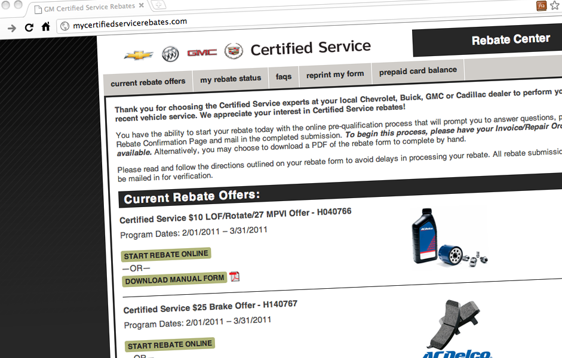Screen dimensions: 562x358
Task: Select the 'reprint my form' tab
Action: point(335,75)
